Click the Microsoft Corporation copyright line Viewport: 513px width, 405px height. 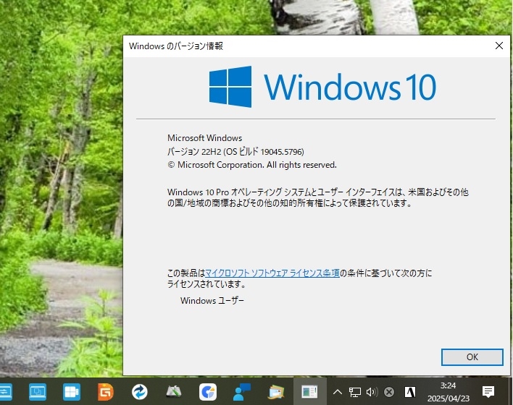[x=252, y=165]
